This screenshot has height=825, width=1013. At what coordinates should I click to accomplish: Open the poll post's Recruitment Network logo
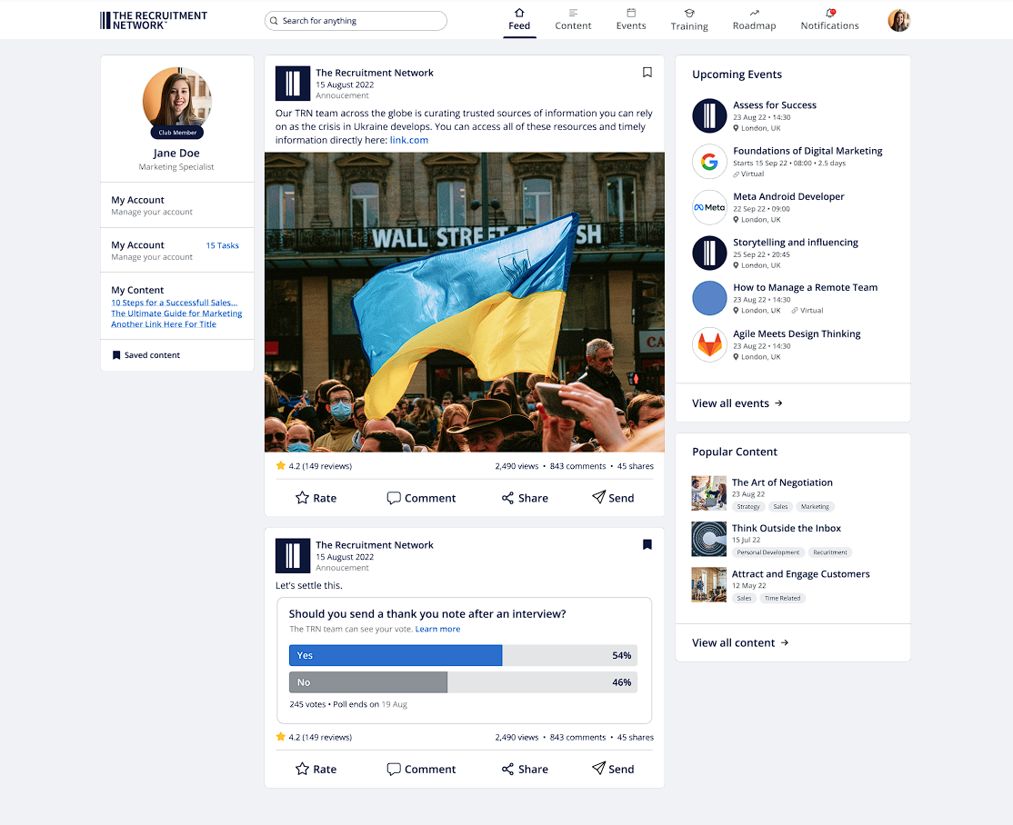[293, 556]
